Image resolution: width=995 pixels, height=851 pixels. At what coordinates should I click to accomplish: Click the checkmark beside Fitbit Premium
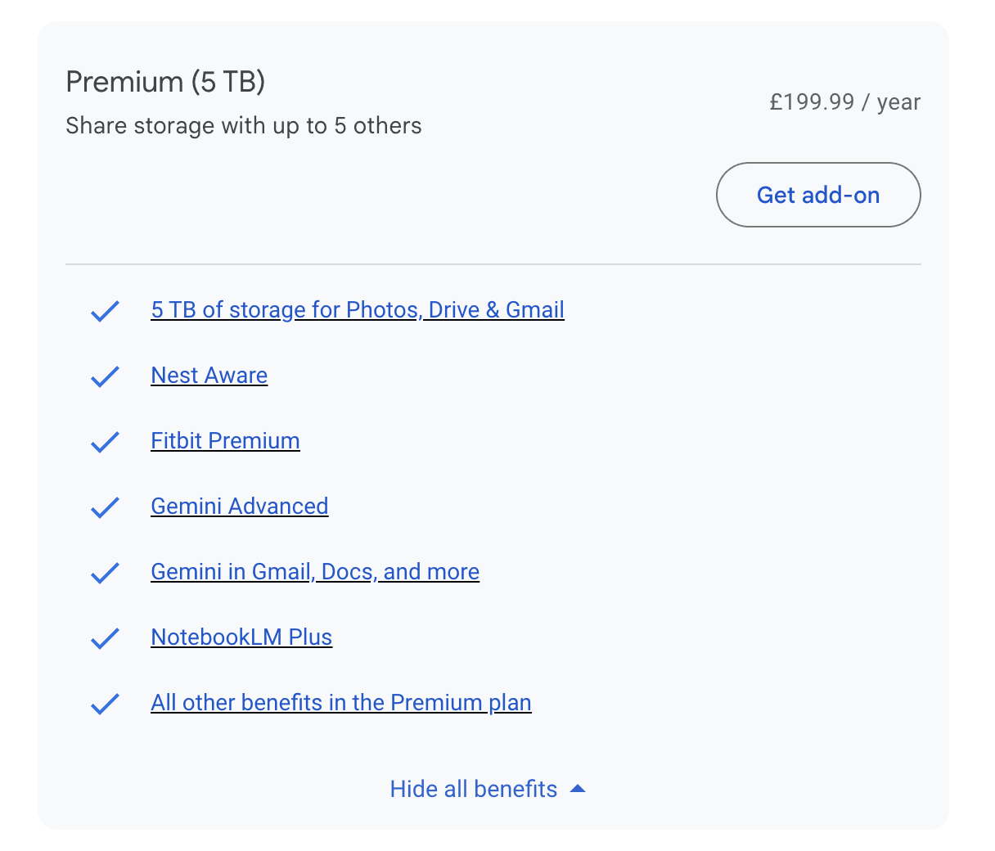(105, 442)
